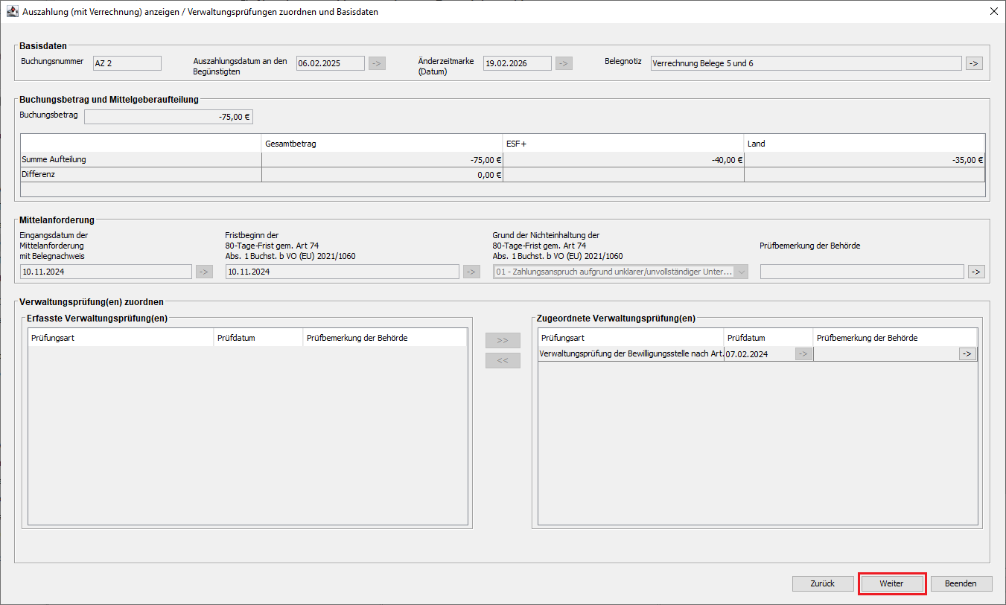Click Prüfungsart column header in Erfasste list
The height and width of the screenshot is (605, 1006).
tap(121, 338)
